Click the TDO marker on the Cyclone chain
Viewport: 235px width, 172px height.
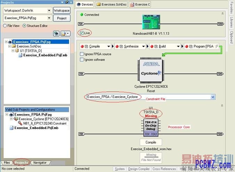coord(220,74)
